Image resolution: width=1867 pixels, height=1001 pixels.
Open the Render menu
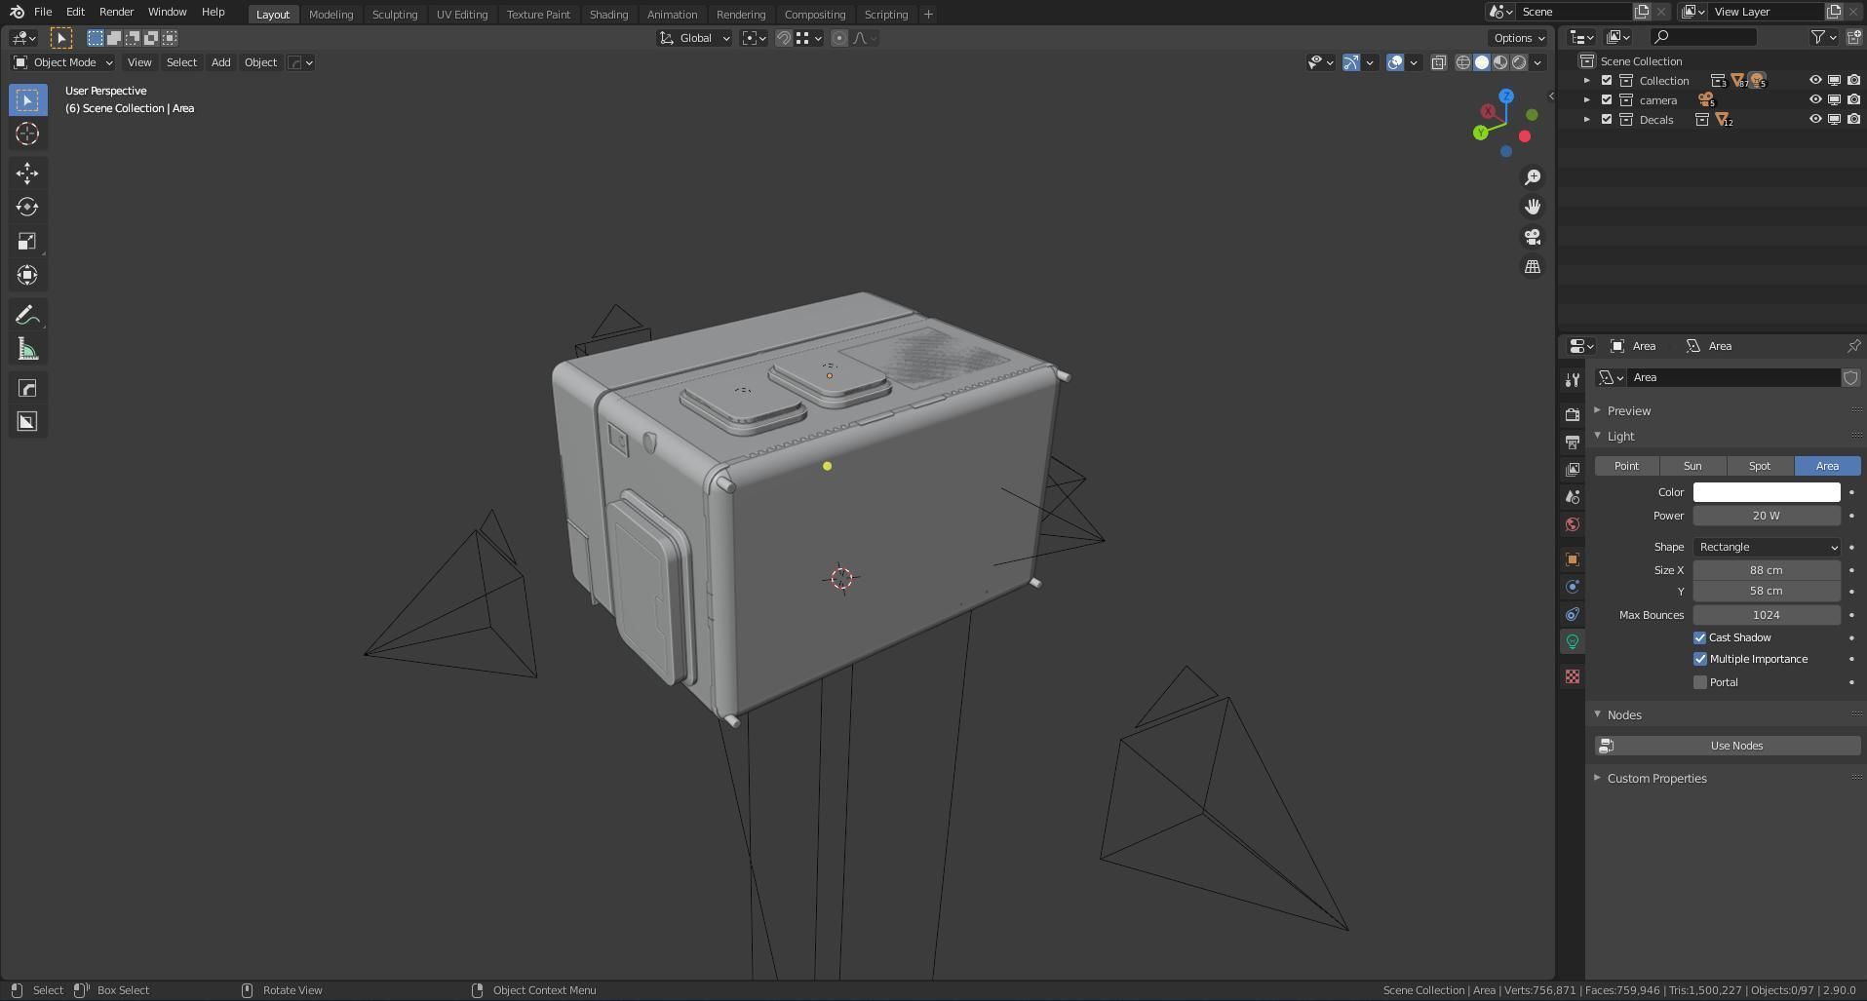point(116,12)
